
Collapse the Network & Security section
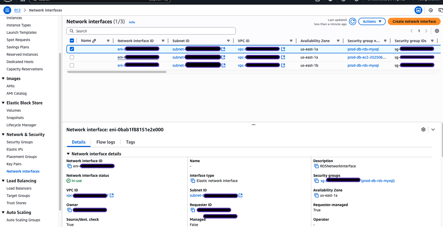click(3, 134)
